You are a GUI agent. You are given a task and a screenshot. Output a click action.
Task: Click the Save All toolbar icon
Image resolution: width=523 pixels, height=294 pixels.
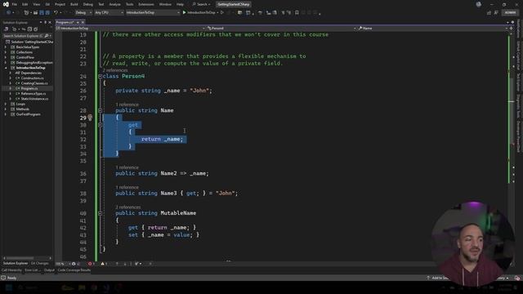[x=47, y=12]
